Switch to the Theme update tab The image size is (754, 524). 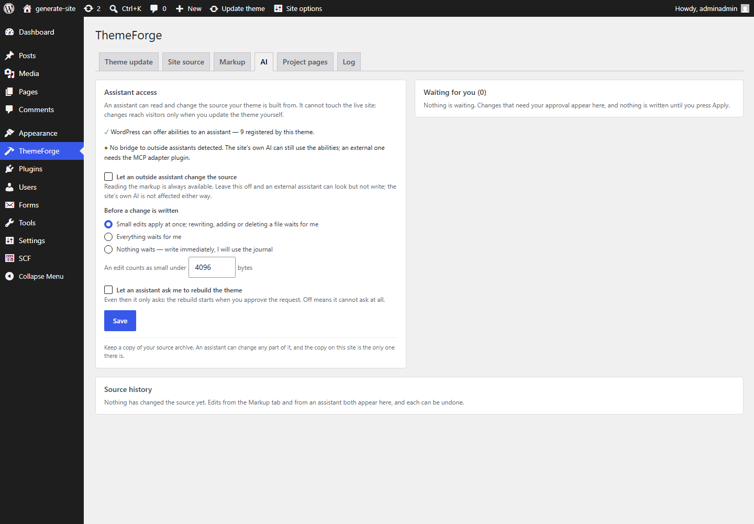pyautogui.click(x=129, y=62)
